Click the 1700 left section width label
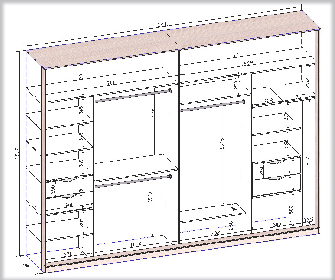This screenshot has width=335, height=280. click(110, 83)
